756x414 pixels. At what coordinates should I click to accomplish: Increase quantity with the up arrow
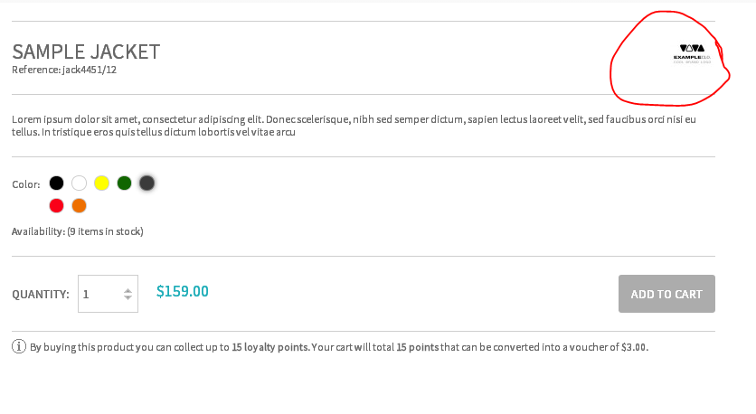coord(128,291)
